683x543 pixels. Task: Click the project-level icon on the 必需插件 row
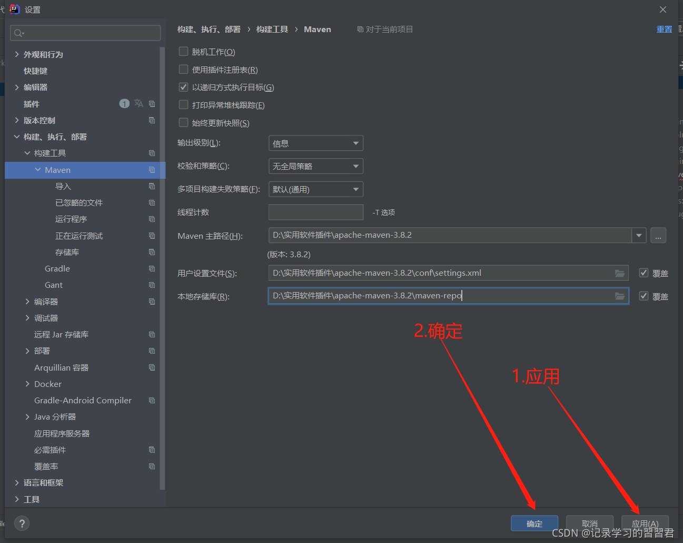(152, 450)
